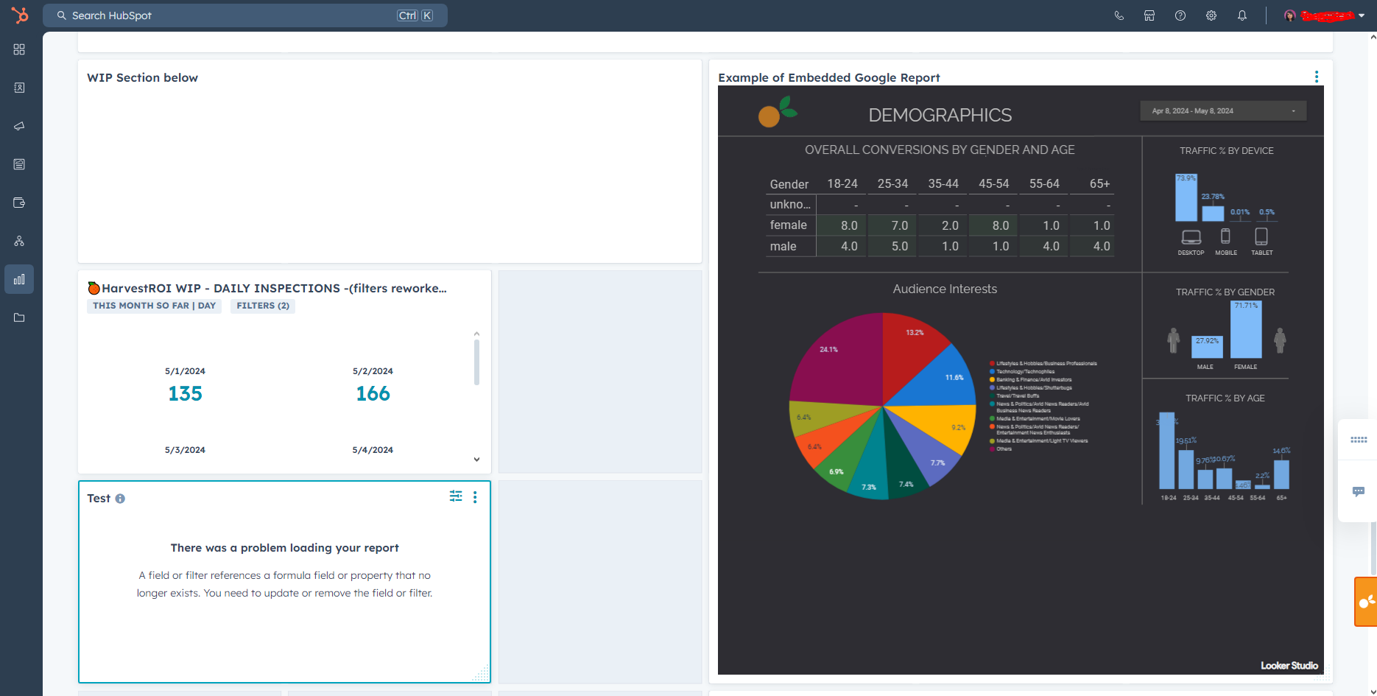Open the Apr 8 - May 8 date range dropdown
Viewport: 1377px width, 696px height.
pyautogui.click(x=1224, y=111)
